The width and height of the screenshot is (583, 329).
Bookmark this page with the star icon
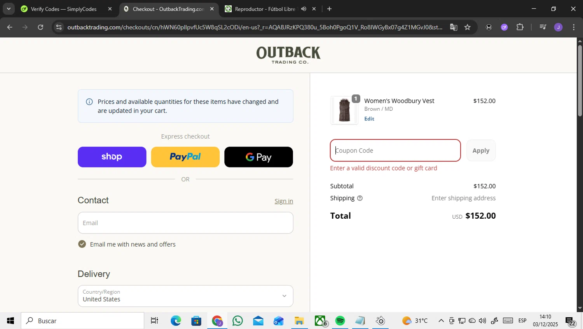click(x=468, y=27)
